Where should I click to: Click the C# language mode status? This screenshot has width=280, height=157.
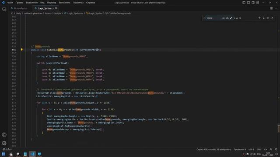coord(266,149)
